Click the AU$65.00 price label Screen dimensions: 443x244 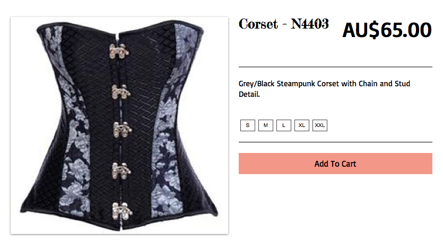click(387, 30)
